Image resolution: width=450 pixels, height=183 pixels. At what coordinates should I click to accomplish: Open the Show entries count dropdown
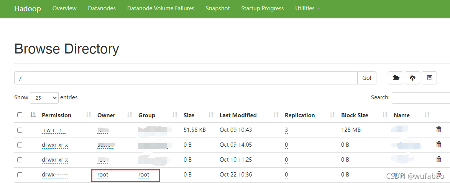tap(44, 98)
